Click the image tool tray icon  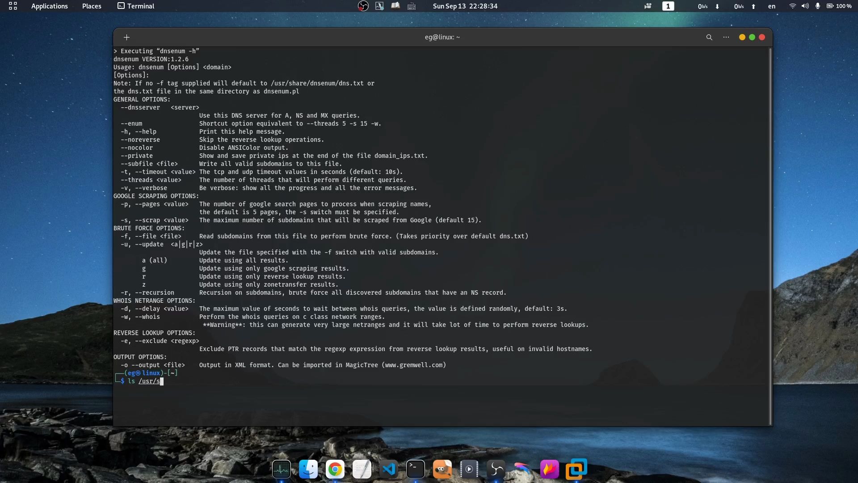click(379, 6)
